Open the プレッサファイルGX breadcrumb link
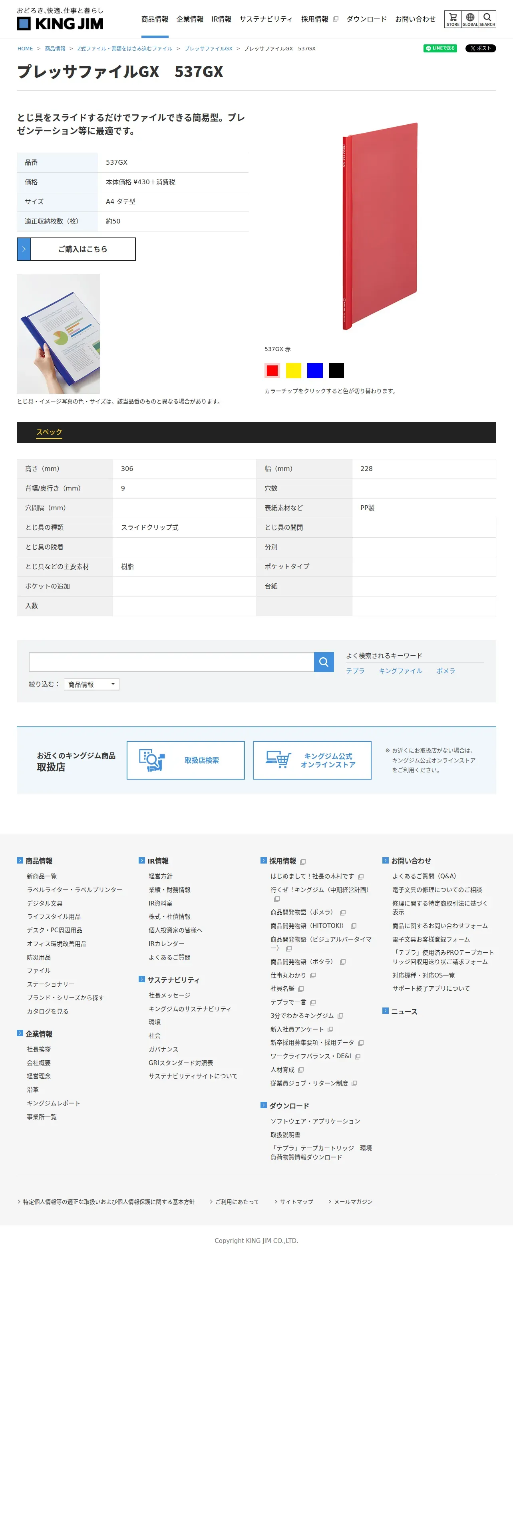513x1540 pixels. (209, 49)
